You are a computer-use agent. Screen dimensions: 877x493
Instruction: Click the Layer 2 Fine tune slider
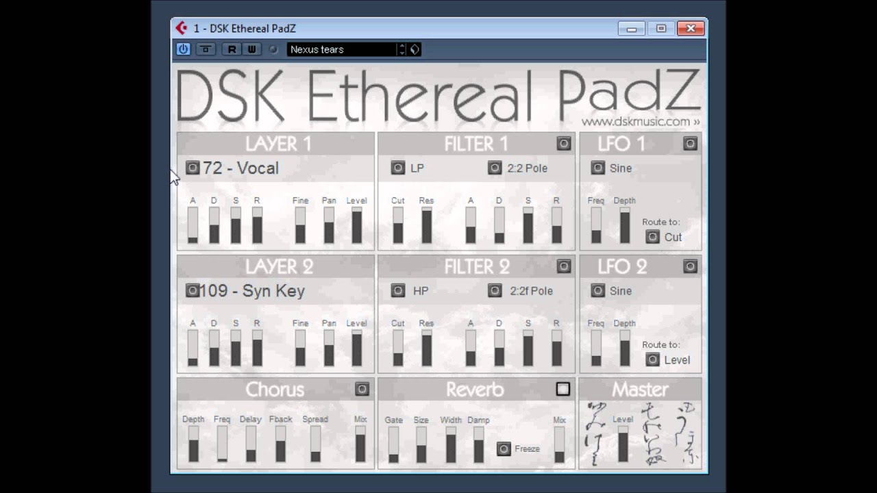pos(300,348)
